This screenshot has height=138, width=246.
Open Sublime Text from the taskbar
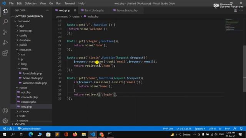(57, 135)
